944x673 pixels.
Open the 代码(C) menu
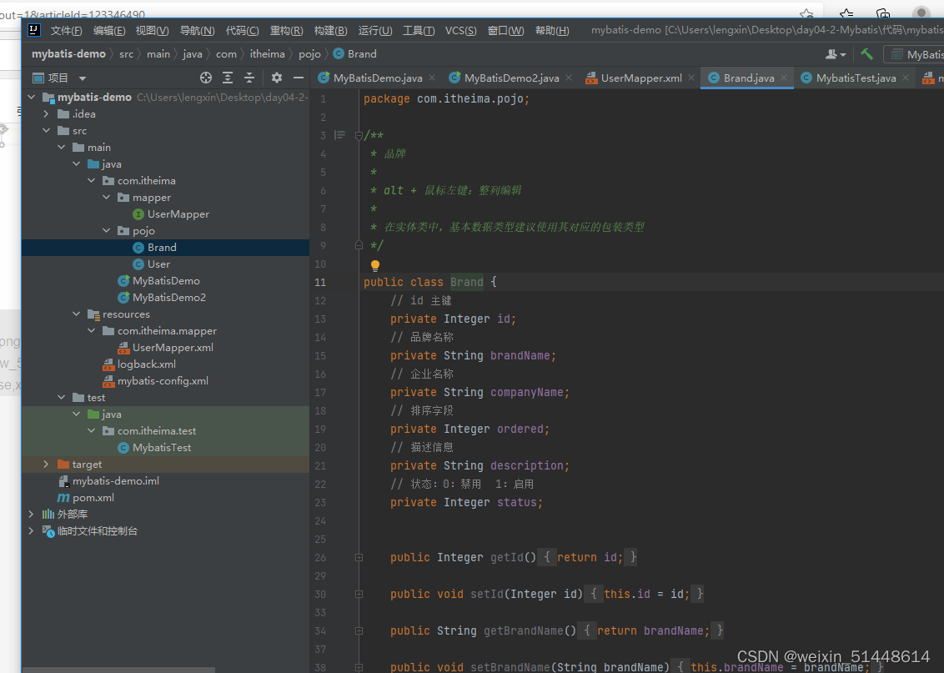pos(242,31)
